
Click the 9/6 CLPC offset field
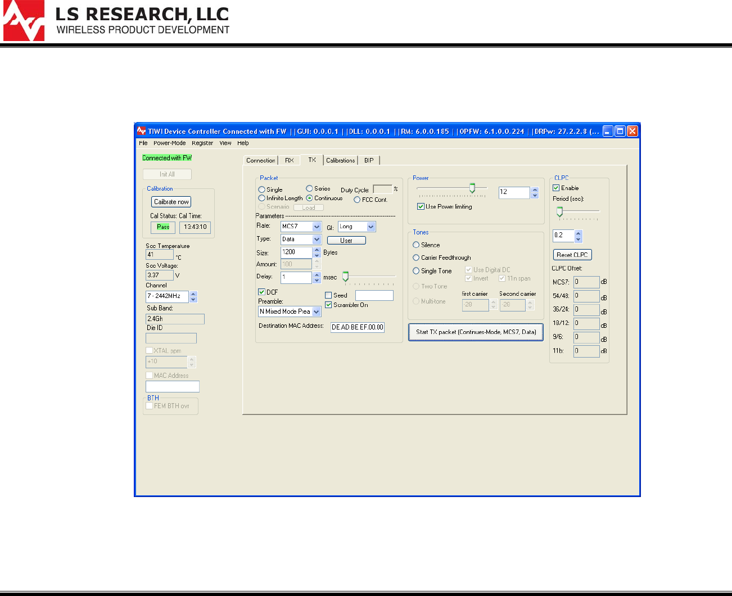(x=586, y=337)
